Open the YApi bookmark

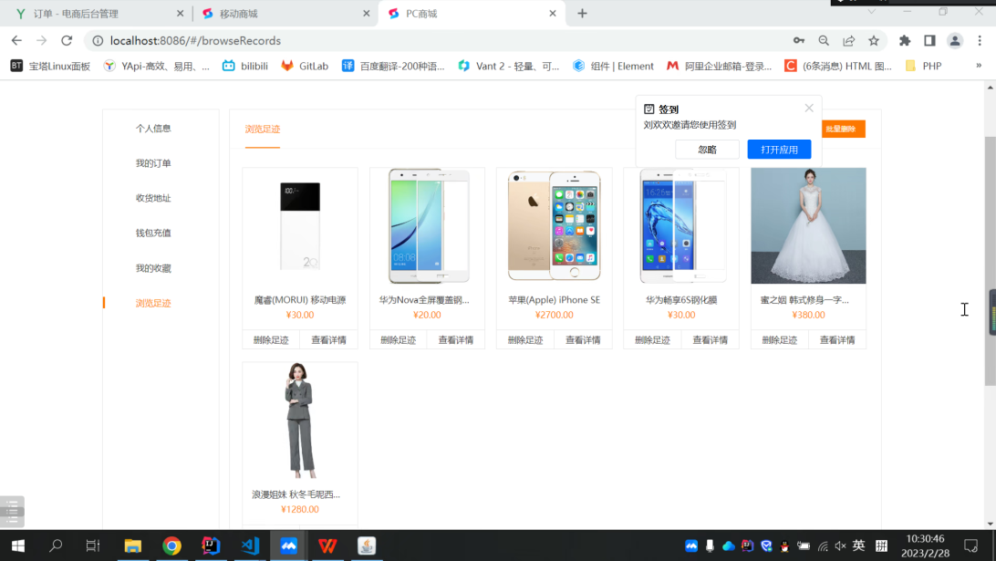pyautogui.click(x=156, y=66)
